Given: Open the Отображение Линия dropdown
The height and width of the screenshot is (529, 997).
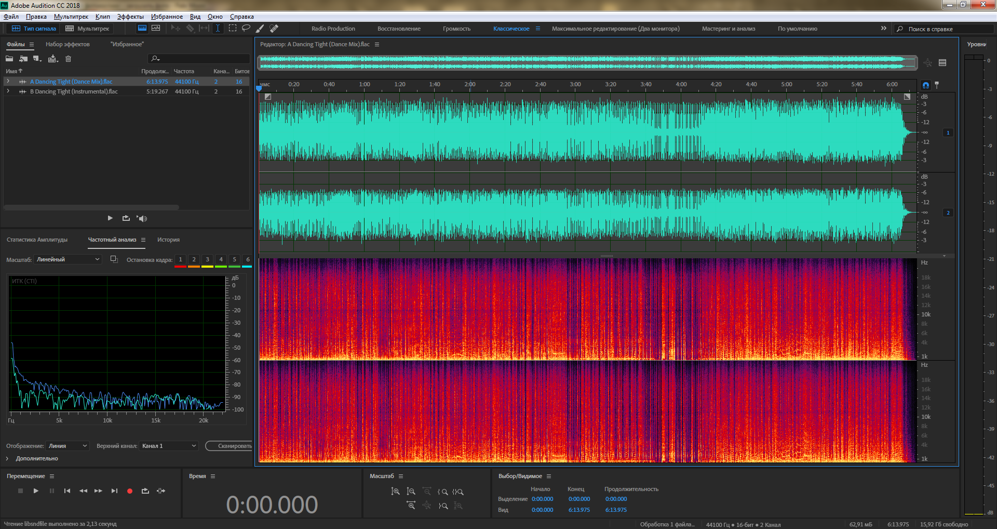Looking at the screenshot, I should tap(68, 446).
